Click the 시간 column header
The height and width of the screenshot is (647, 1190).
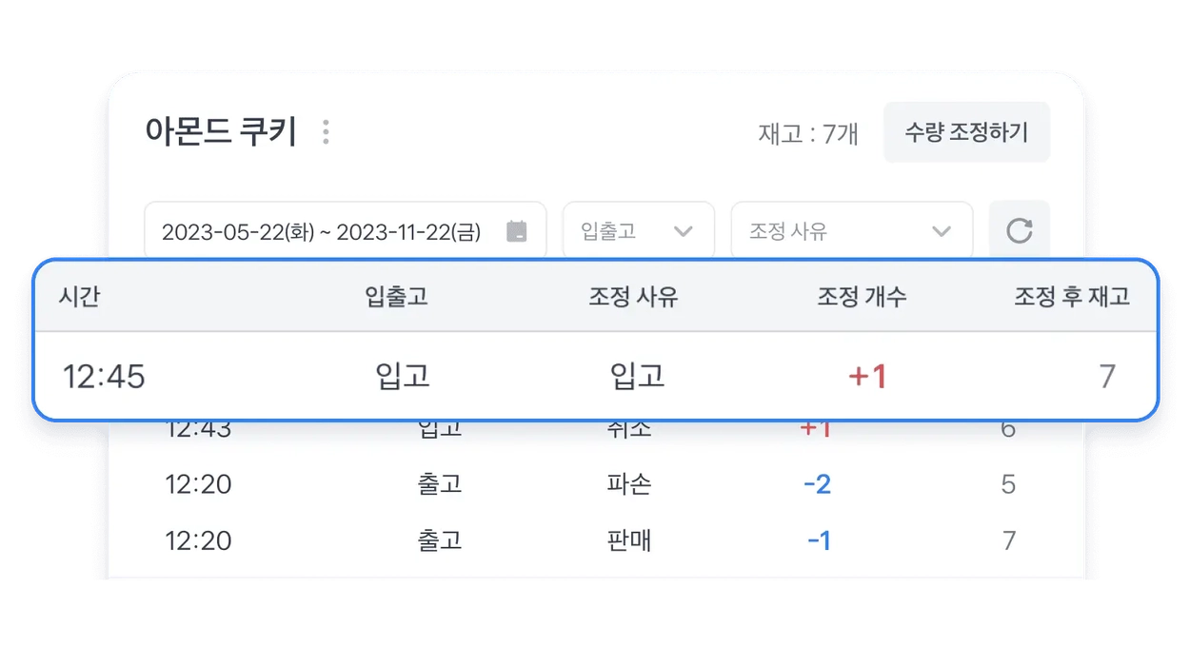pos(79,297)
